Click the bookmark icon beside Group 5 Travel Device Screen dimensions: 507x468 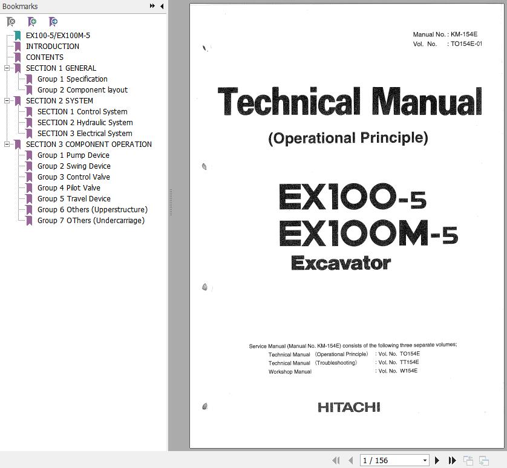29,199
